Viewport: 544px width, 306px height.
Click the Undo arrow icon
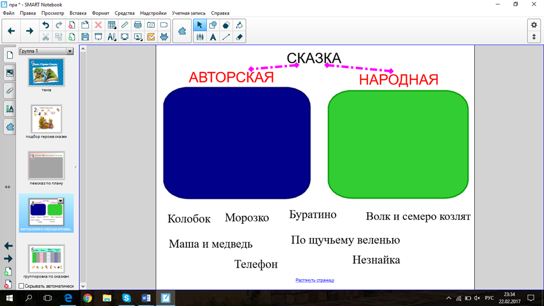(x=45, y=25)
